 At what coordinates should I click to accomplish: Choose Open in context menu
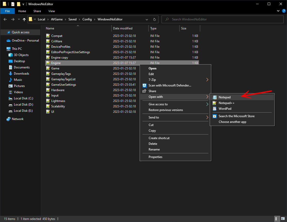pyautogui.click(x=175, y=68)
